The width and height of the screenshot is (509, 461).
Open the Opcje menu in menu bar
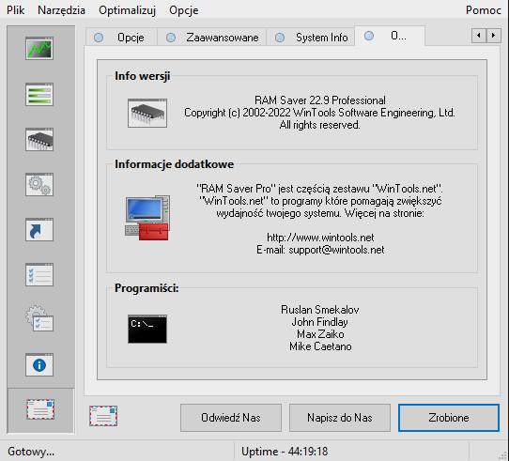point(184,10)
